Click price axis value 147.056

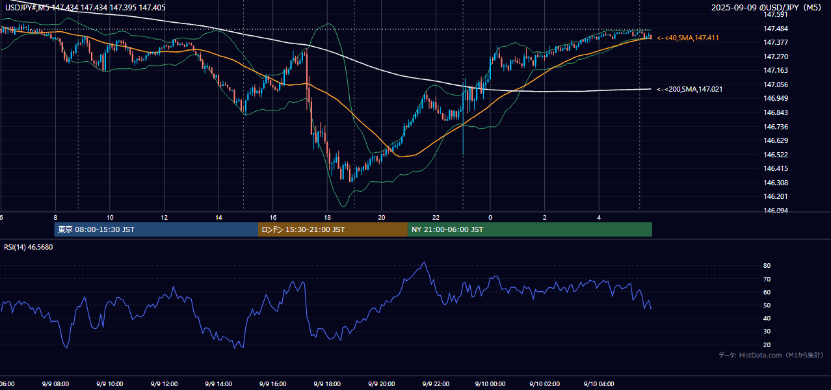pos(776,84)
